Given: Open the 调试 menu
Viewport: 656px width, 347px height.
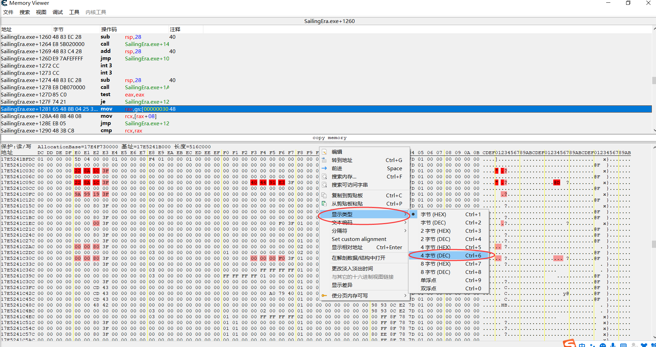Looking at the screenshot, I should click(x=58, y=12).
